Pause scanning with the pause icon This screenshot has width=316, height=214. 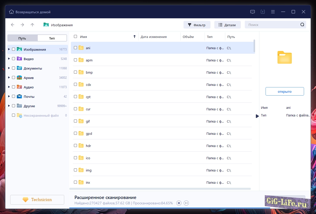pyautogui.click(x=186, y=203)
